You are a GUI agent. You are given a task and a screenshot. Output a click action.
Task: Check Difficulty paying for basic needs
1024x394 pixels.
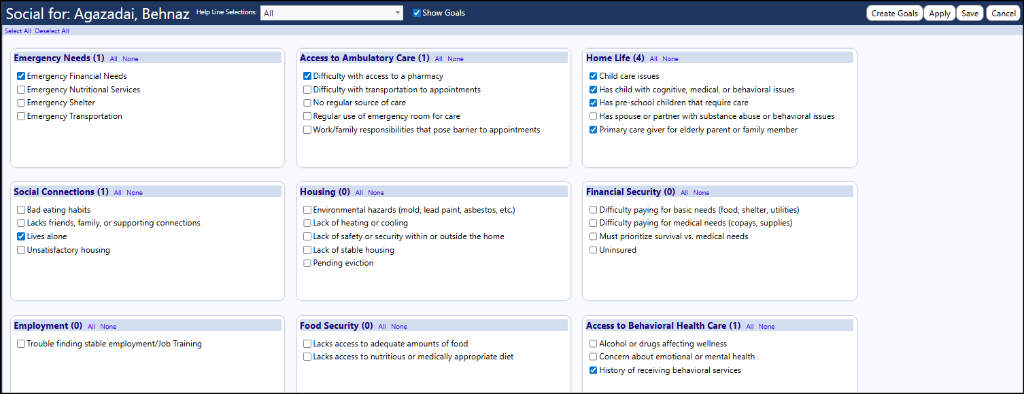[594, 210]
